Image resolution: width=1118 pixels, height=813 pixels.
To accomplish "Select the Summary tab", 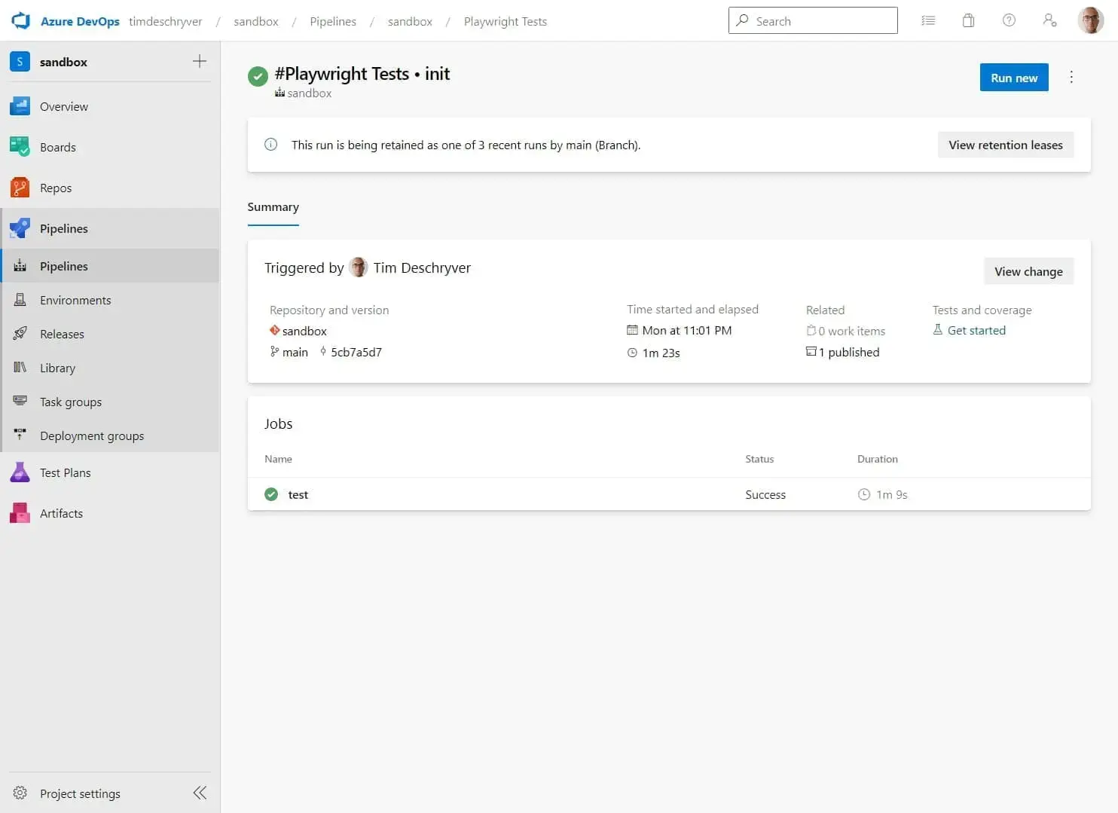I will tap(273, 207).
